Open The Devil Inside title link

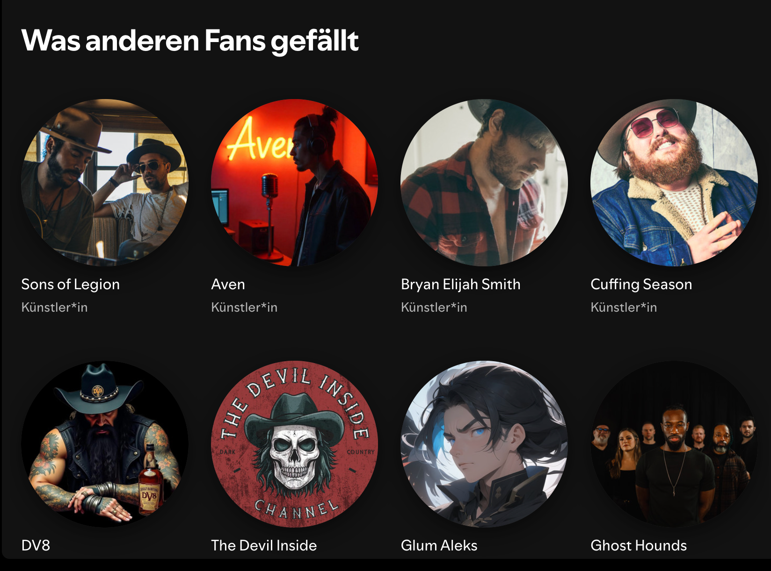point(264,545)
